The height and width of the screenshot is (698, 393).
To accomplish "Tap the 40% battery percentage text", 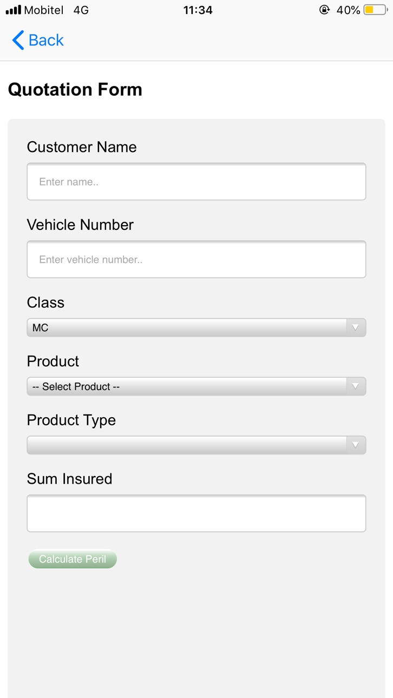I will coord(348,10).
